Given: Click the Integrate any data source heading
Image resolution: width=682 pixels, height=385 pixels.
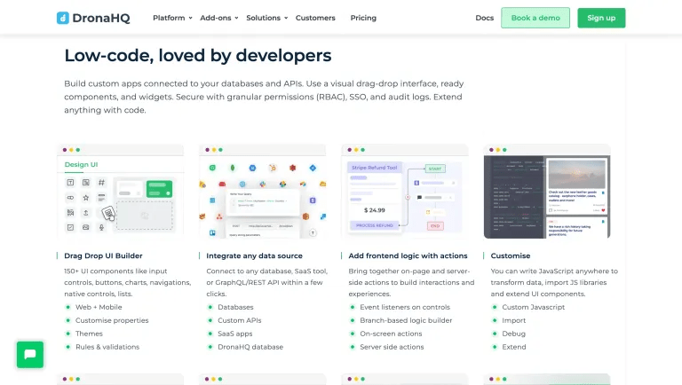Looking at the screenshot, I should click(x=255, y=256).
